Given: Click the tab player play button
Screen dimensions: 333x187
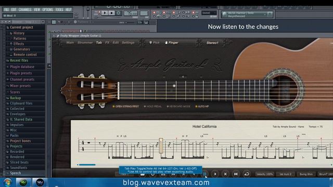Looking at the screenshot, I should (215, 174).
